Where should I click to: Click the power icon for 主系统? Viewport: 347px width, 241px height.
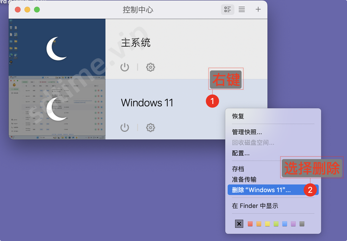click(x=125, y=67)
